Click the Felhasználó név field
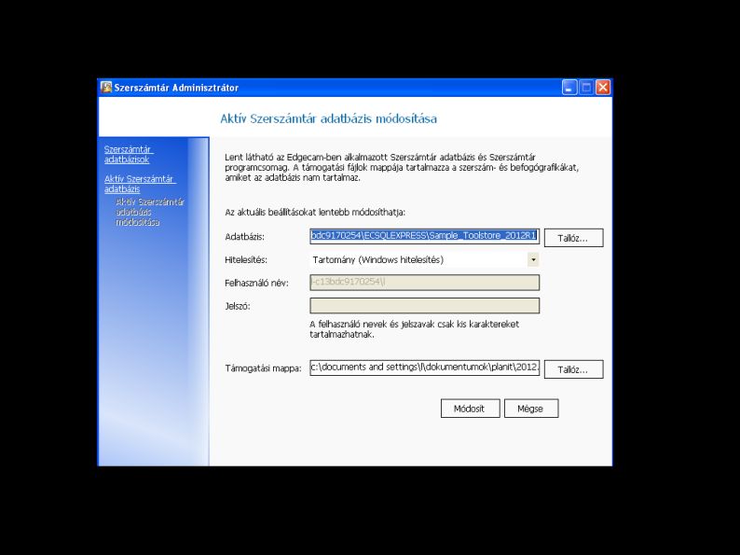This screenshot has height=555, width=740. pos(424,282)
